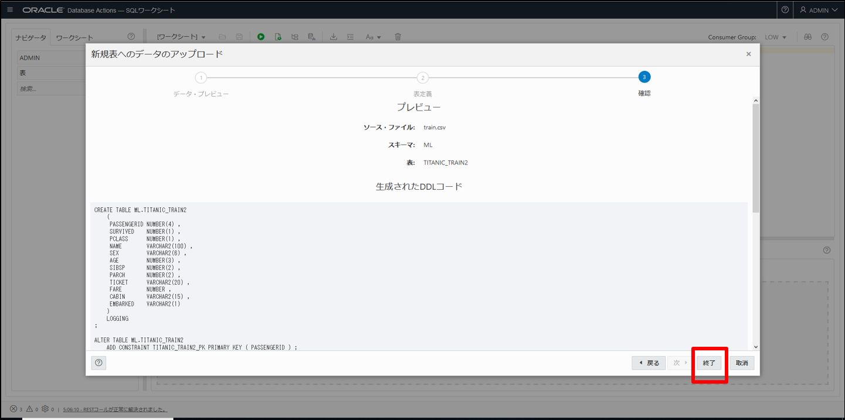Click the header help icon
This screenshot has width=845, height=420.
click(x=785, y=10)
